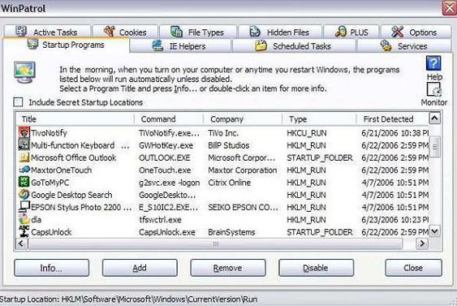
Task: Select the TivoNotify entry title
Action: 49,133
